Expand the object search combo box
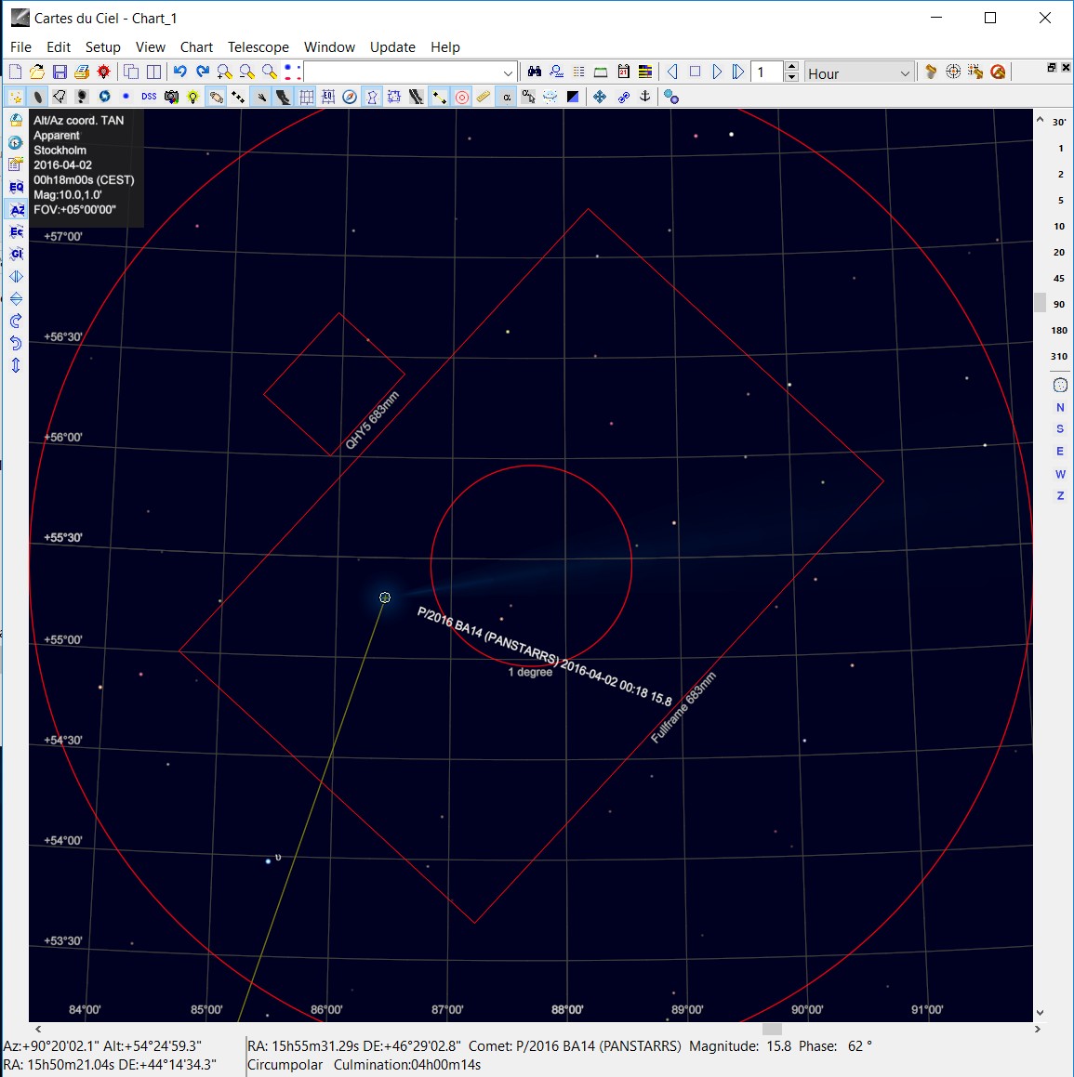The height and width of the screenshot is (1077, 1074). tap(508, 72)
